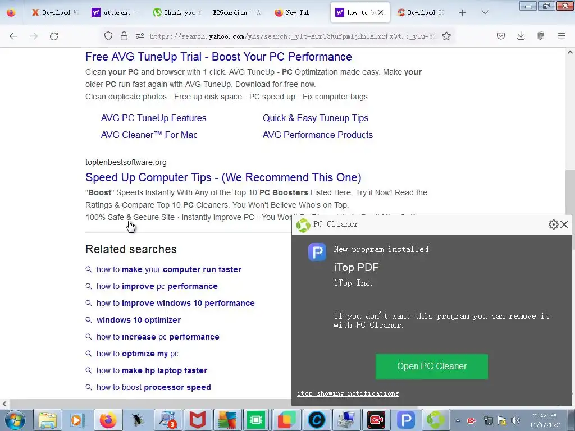Screen dimensions: 575x431
Task: Open the screen recorder taskbar icon
Action: (376, 420)
